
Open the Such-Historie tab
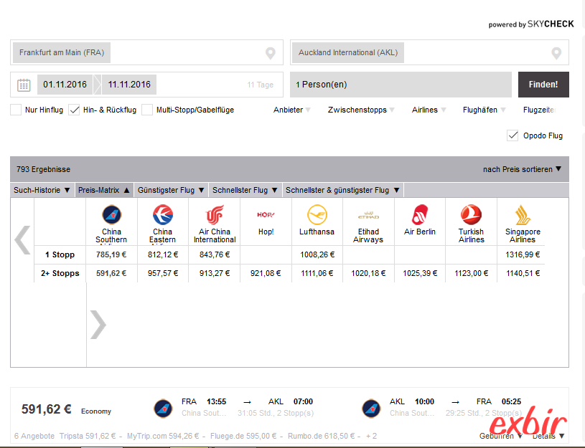point(42,190)
